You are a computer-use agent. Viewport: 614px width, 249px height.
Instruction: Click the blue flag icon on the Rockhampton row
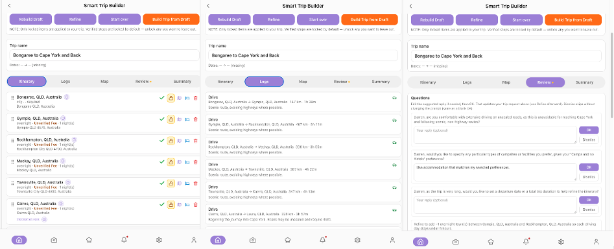187,141
